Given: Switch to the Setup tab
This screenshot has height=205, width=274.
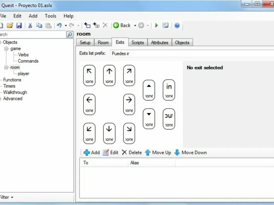Looking at the screenshot, I should [x=85, y=42].
